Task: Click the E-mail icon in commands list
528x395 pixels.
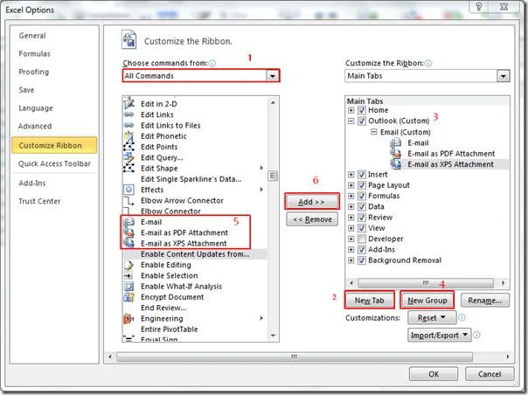Action: click(x=129, y=222)
